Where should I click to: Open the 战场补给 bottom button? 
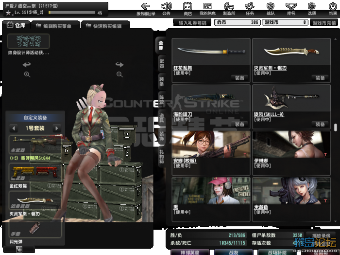click(277, 252)
